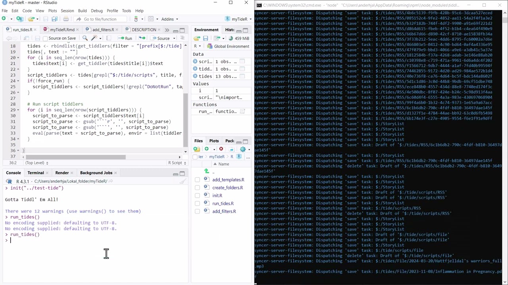
Task: Expand the tides data frame entry
Action: (x=195, y=76)
